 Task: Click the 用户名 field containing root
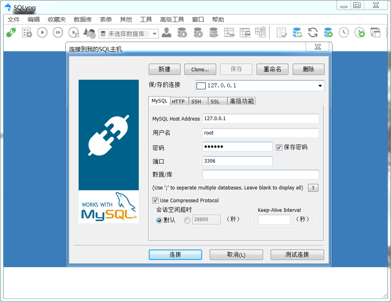[261, 133]
